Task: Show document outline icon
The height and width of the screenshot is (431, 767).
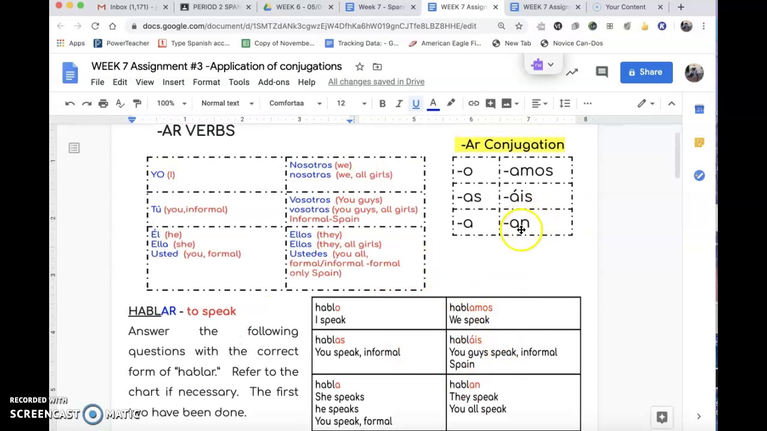Action: 74,148
